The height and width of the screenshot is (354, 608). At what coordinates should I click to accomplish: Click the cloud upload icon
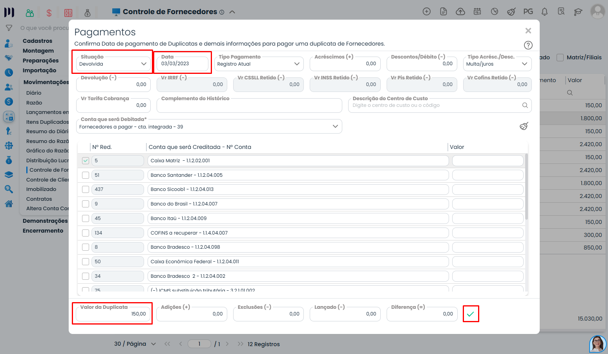point(460,12)
